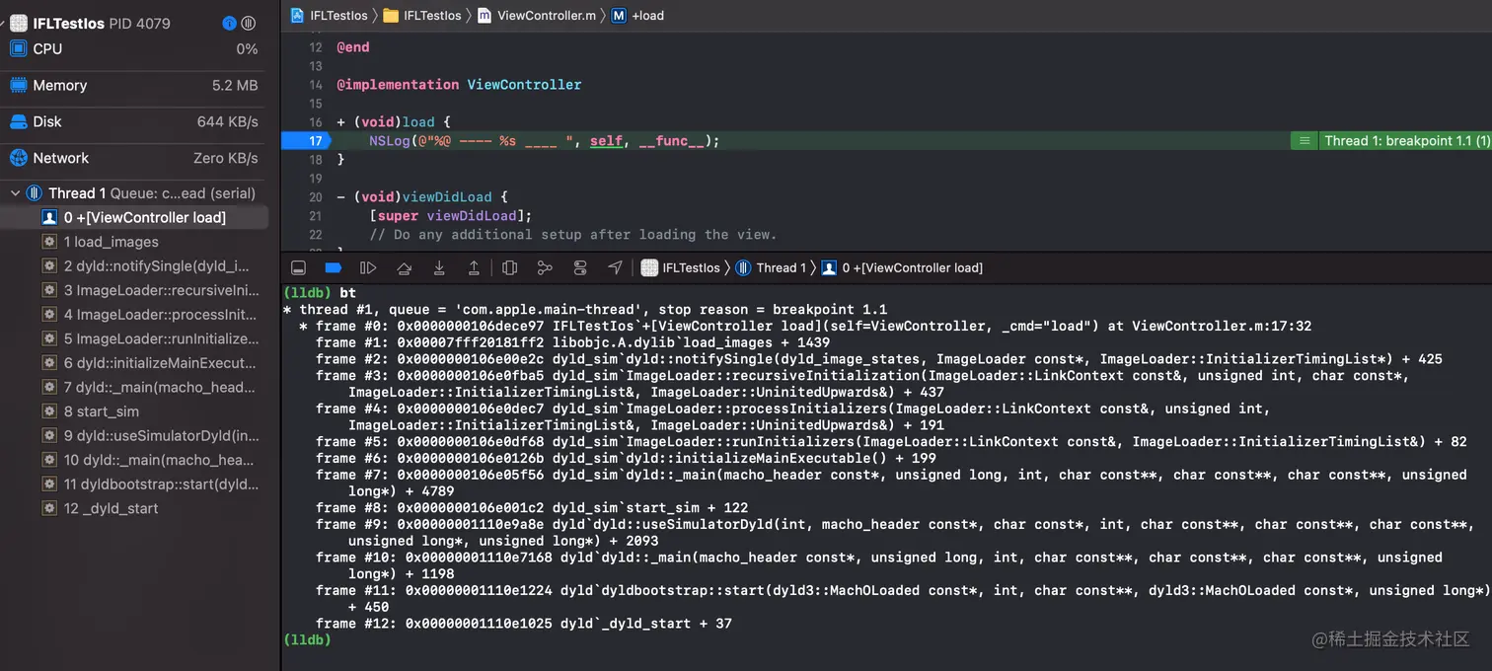Screen dimensions: 1492x671
Task: Open the Disk gauge report
Action: point(134,121)
